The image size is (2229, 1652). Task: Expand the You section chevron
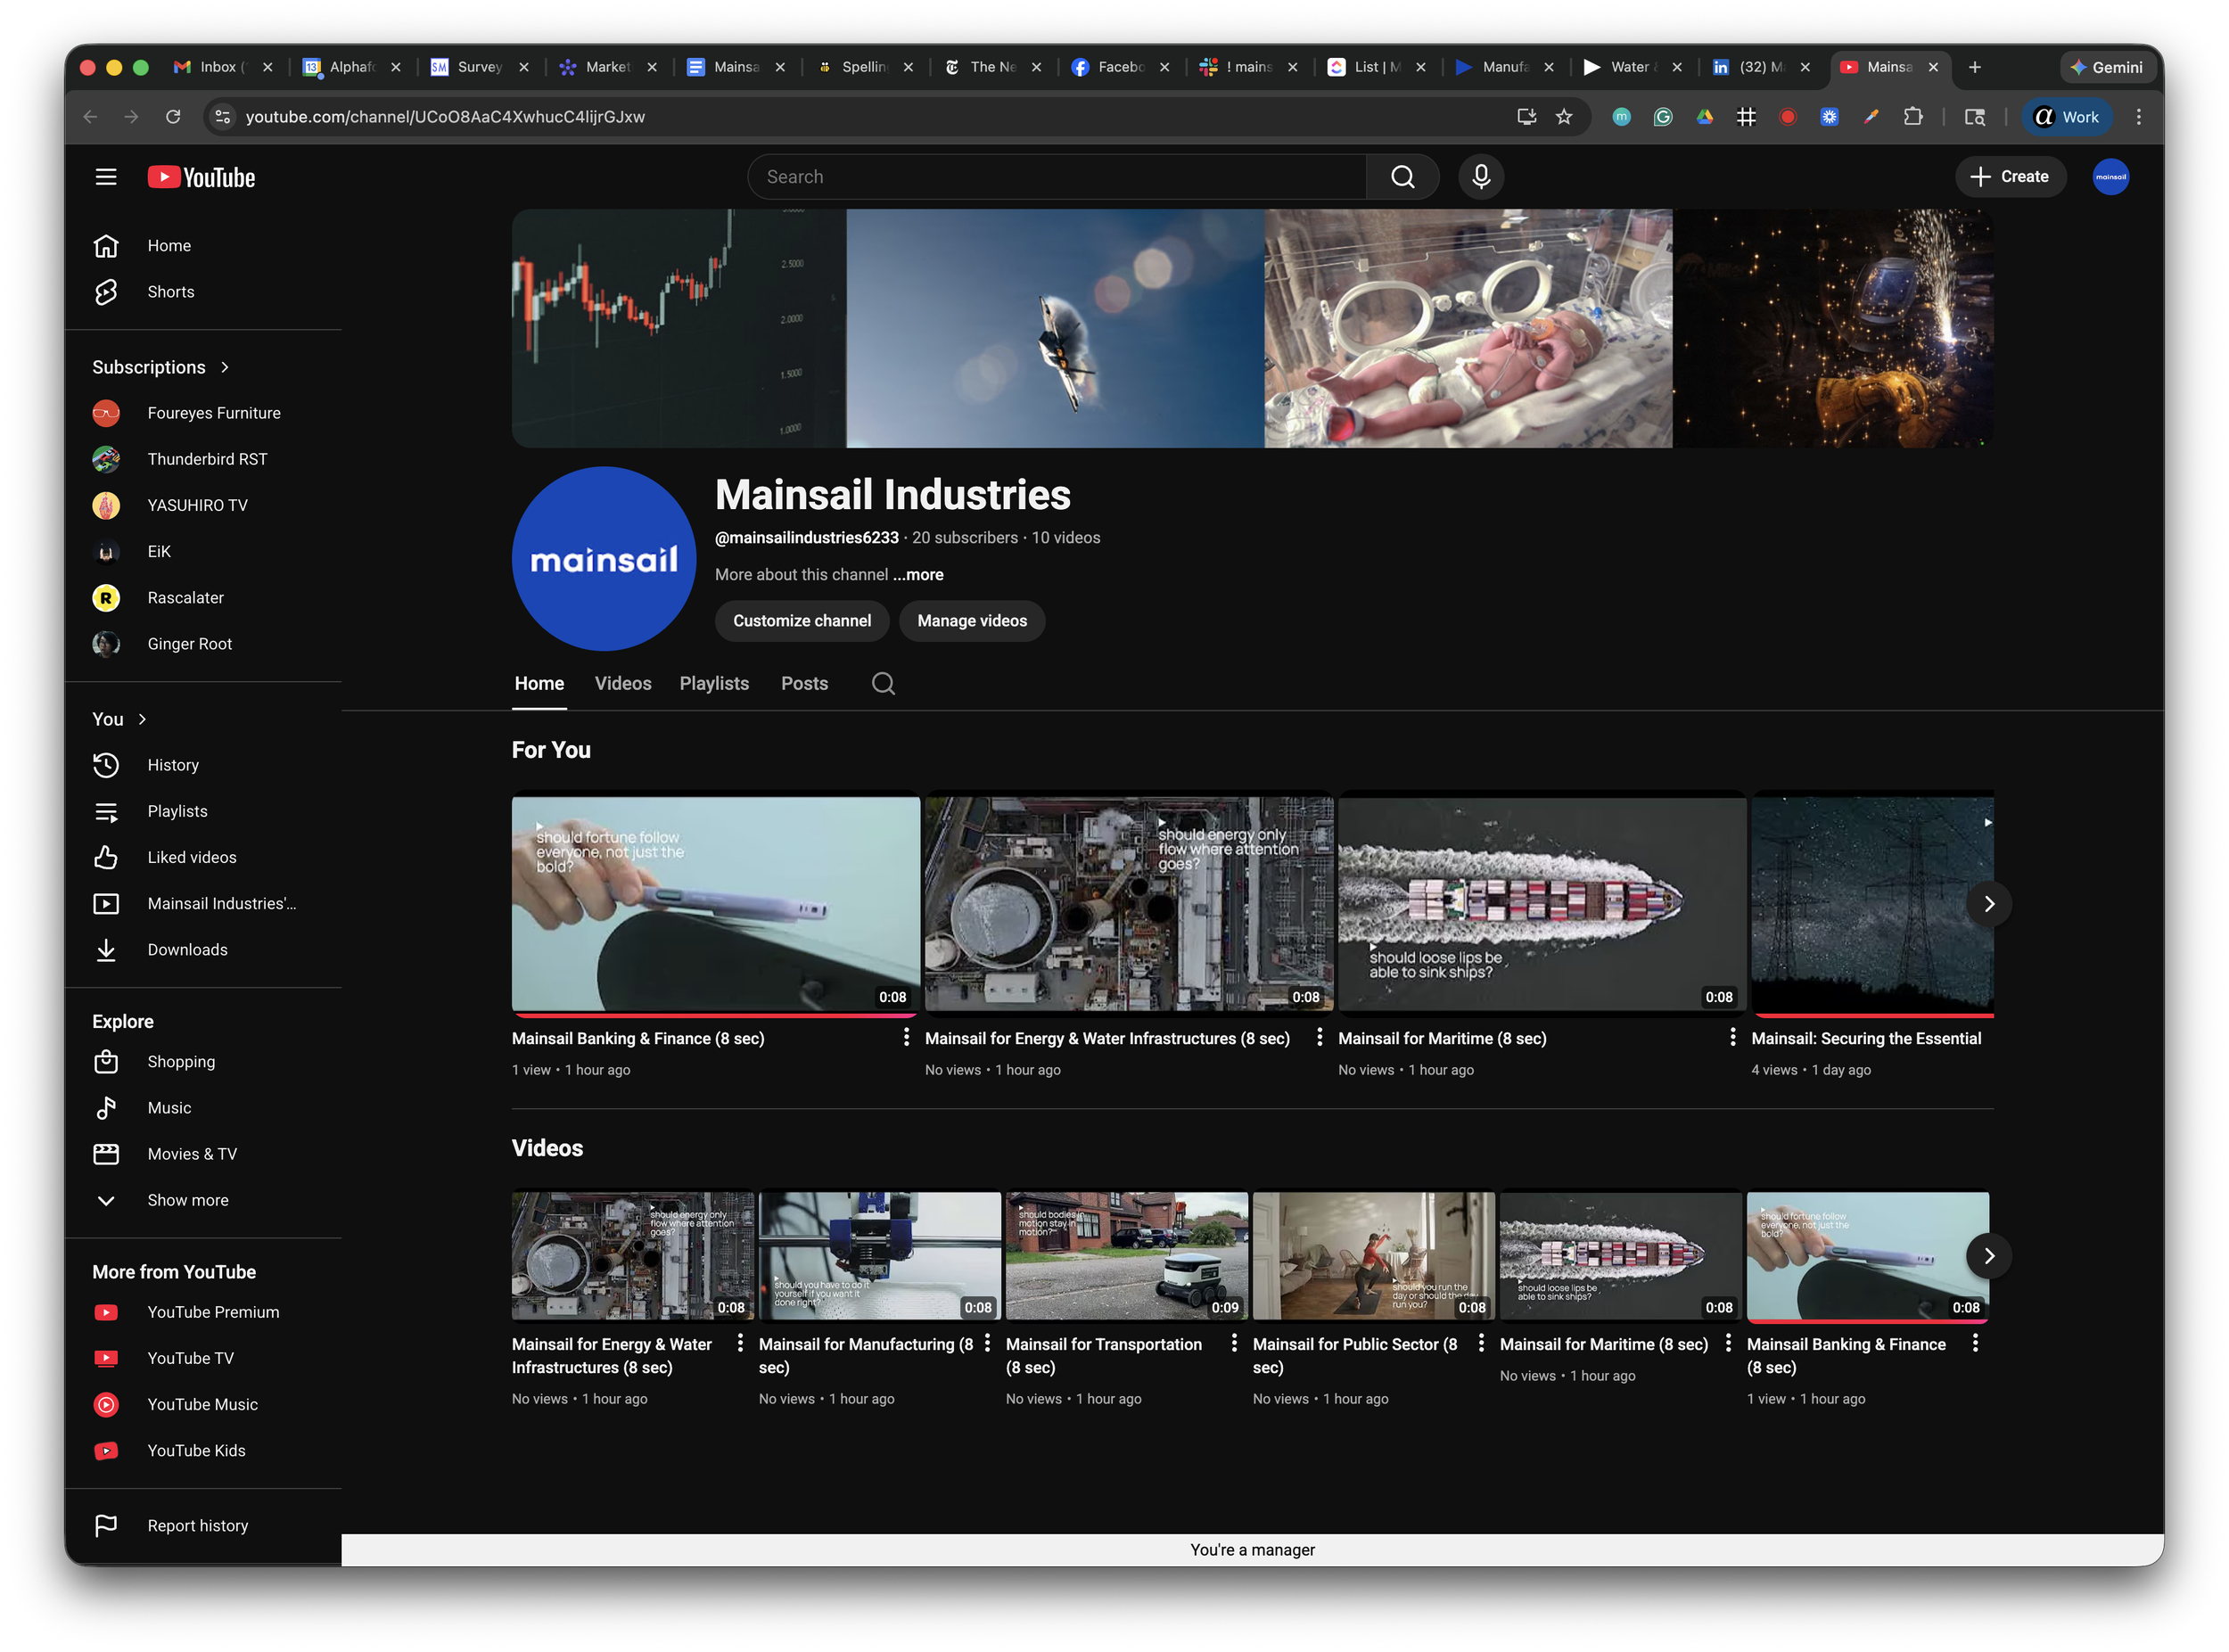click(142, 719)
